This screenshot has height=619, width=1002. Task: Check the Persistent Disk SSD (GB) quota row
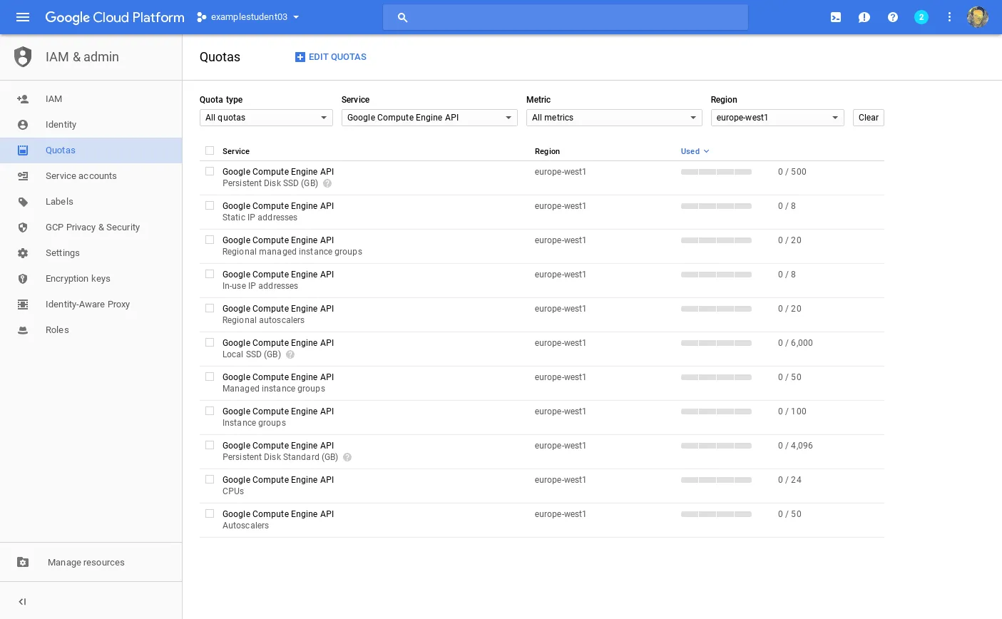click(210, 171)
